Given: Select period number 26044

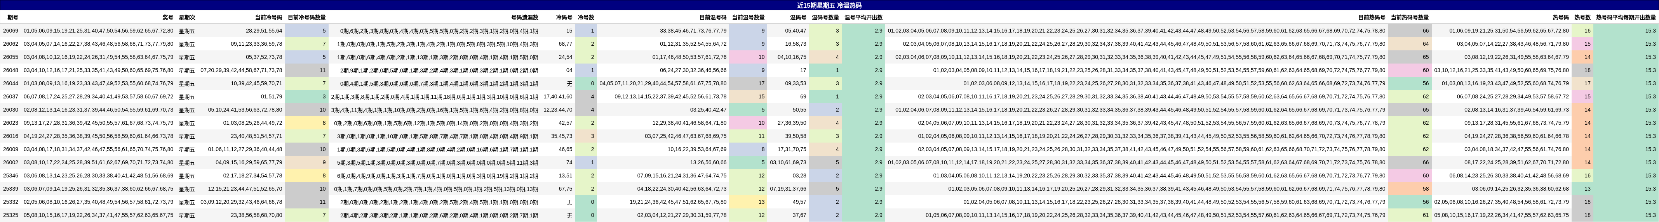Looking at the screenshot, I should [10, 83].
